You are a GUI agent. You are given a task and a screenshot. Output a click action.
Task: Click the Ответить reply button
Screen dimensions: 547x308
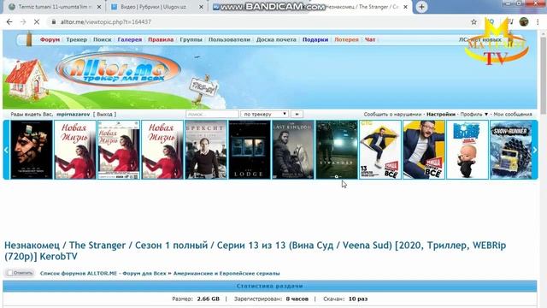20,273
